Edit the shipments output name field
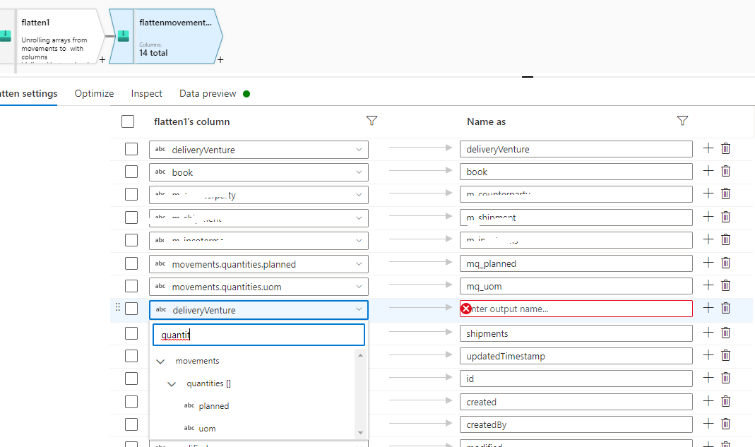Image resolution: width=755 pixels, height=447 pixels. (x=576, y=333)
